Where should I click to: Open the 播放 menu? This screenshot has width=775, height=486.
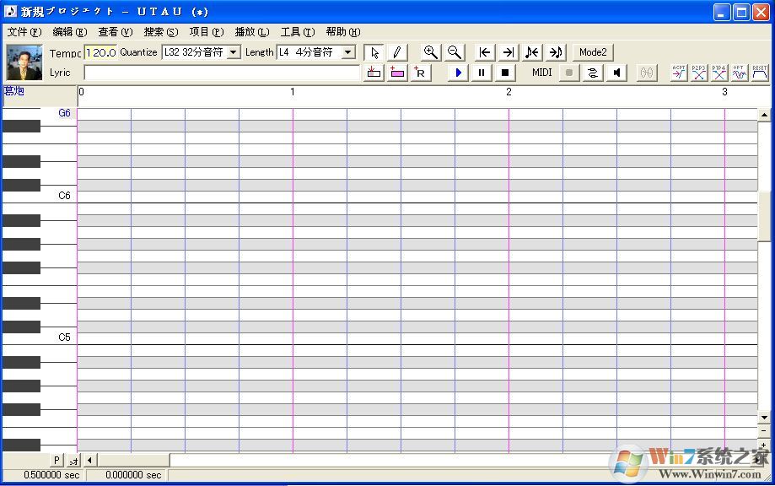point(250,31)
